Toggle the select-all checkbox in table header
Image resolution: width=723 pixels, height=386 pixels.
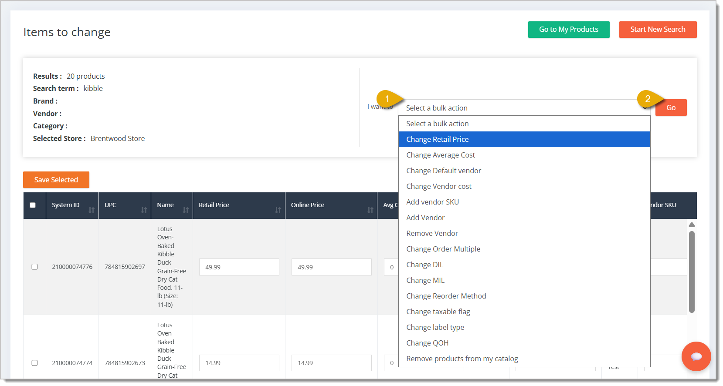pos(33,205)
